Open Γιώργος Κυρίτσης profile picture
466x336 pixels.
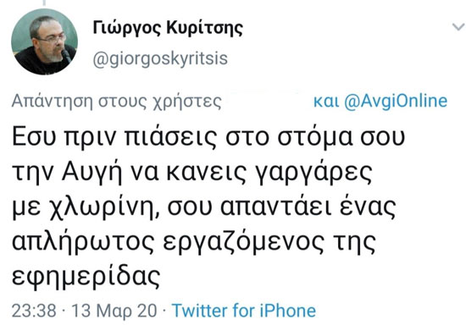click(x=45, y=41)
